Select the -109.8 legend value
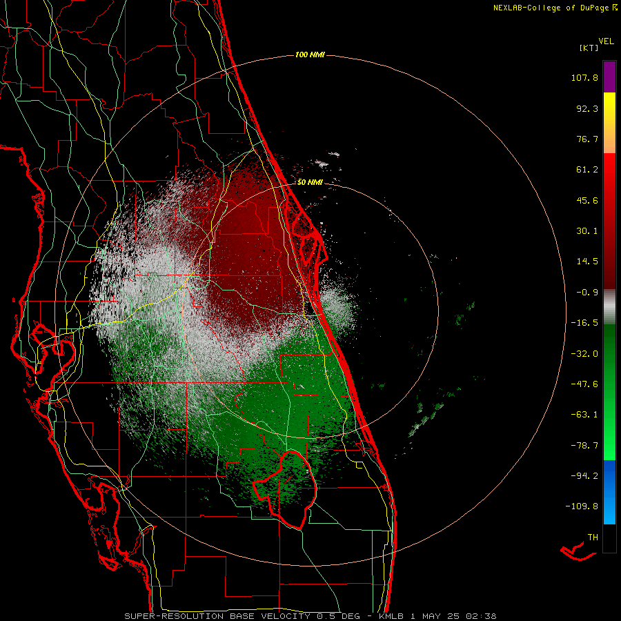Screen dimensions: 621x621 tap(582, 506)
